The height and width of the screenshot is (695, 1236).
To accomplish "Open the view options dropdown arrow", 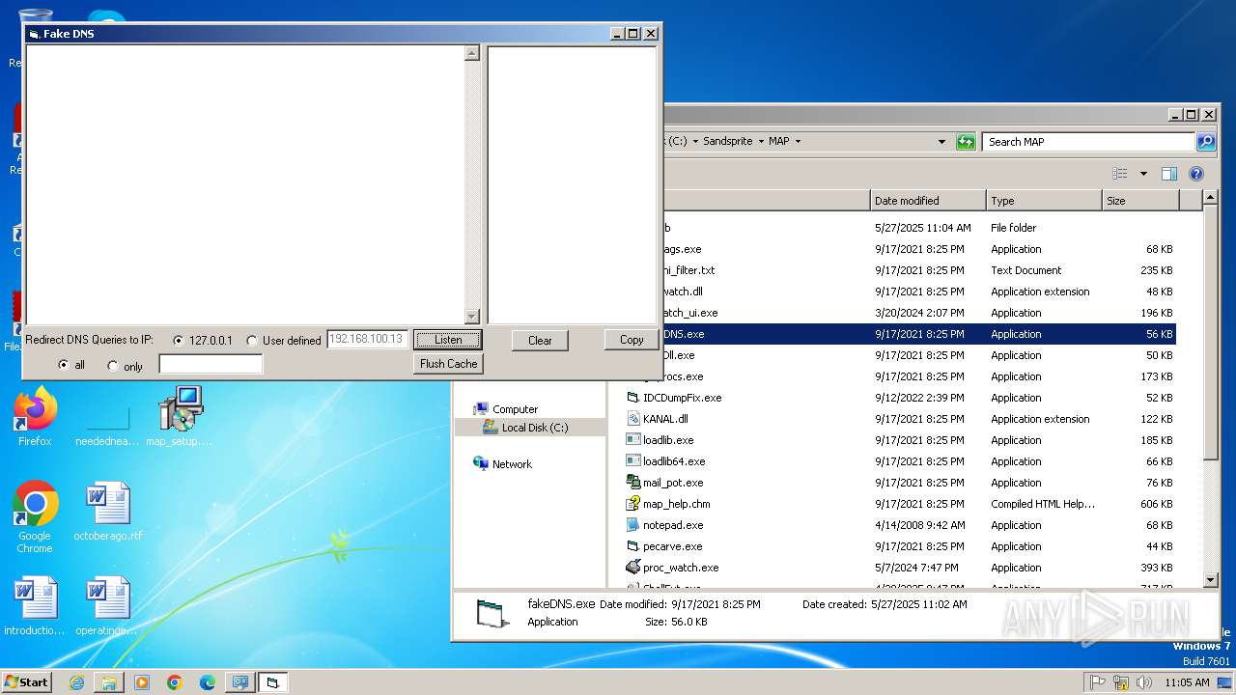I will pyautogui.click(x=1143, y=174).
